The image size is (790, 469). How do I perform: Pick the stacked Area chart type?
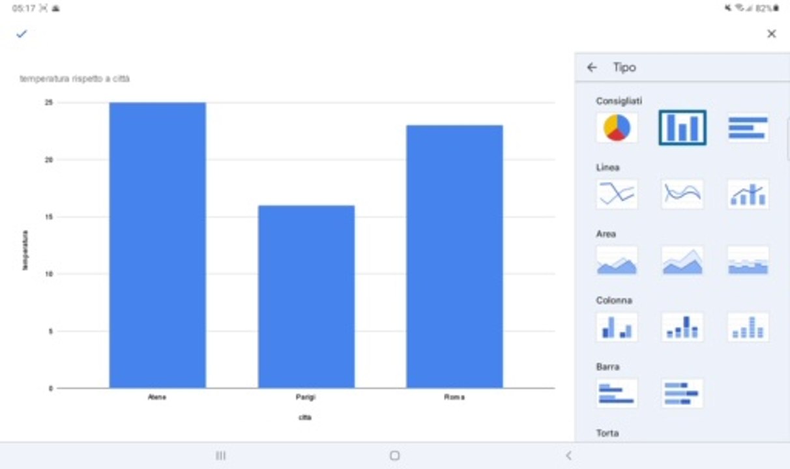click(682, 261)
